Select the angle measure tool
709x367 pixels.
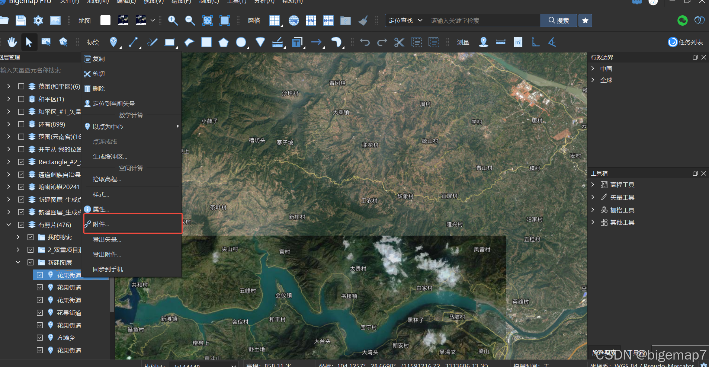pyautogui.click(x=552, y=42)
